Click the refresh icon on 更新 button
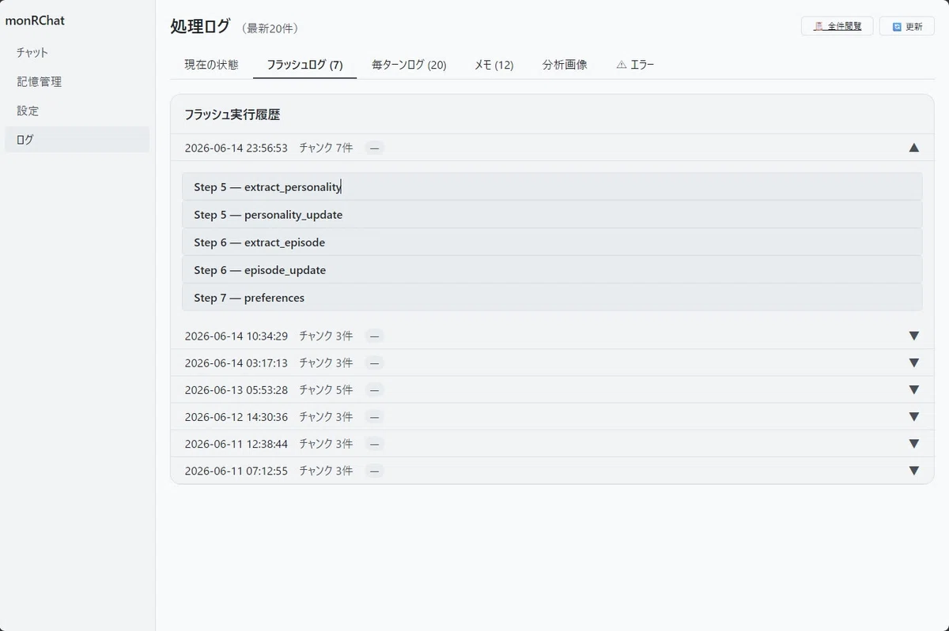 [x=897, y=26]
